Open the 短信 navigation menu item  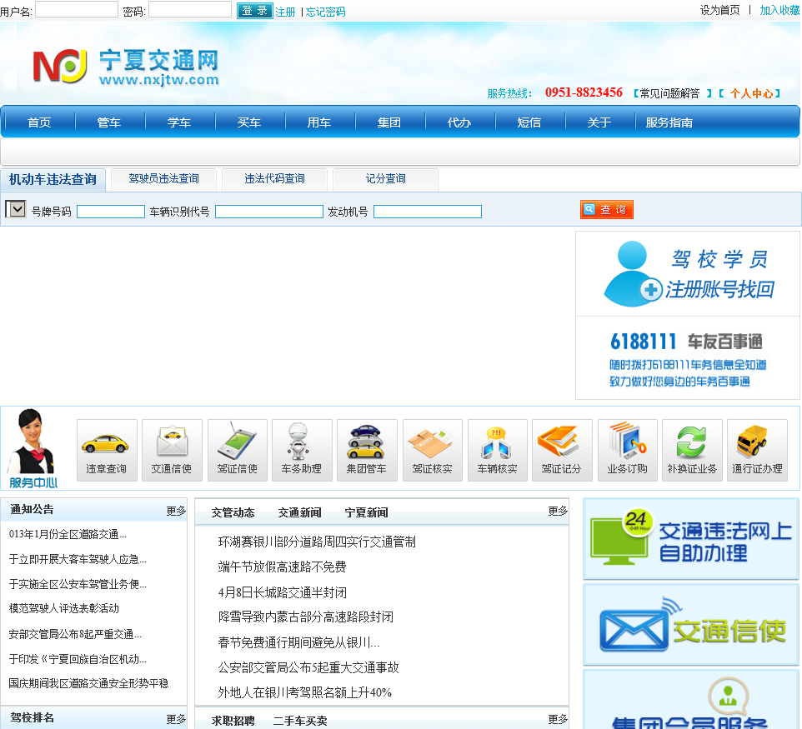click(529, 122)
